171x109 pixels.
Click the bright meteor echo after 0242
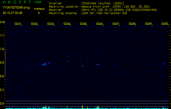(45, 64)
